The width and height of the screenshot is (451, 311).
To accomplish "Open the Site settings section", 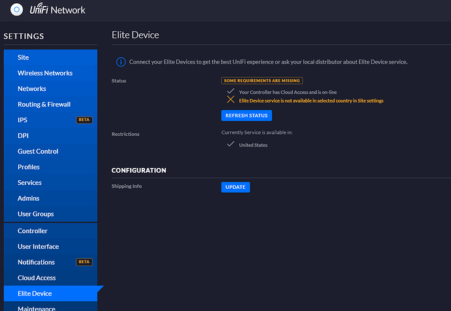I will [x=50, y=57].
